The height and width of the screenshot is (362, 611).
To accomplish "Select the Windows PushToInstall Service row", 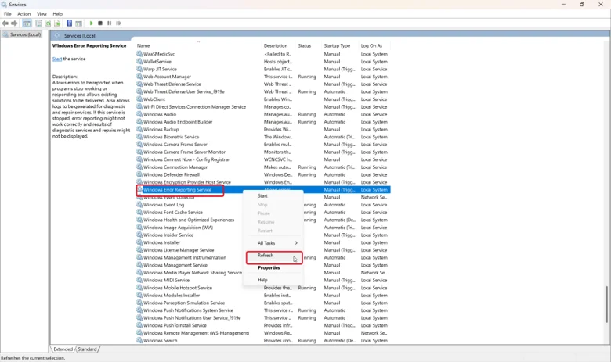I will pos(263,325).
